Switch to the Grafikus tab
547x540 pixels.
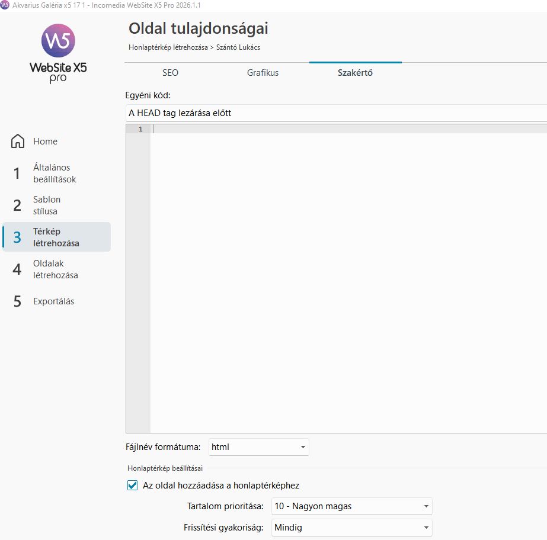point(263,73)
